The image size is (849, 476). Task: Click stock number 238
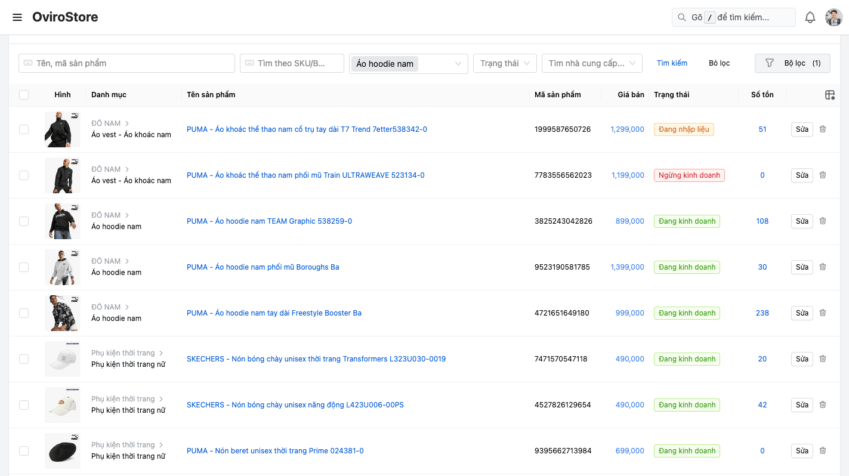(762, 313)
